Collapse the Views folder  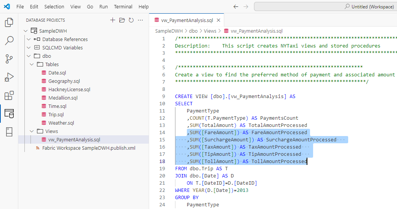coord(32,131)
